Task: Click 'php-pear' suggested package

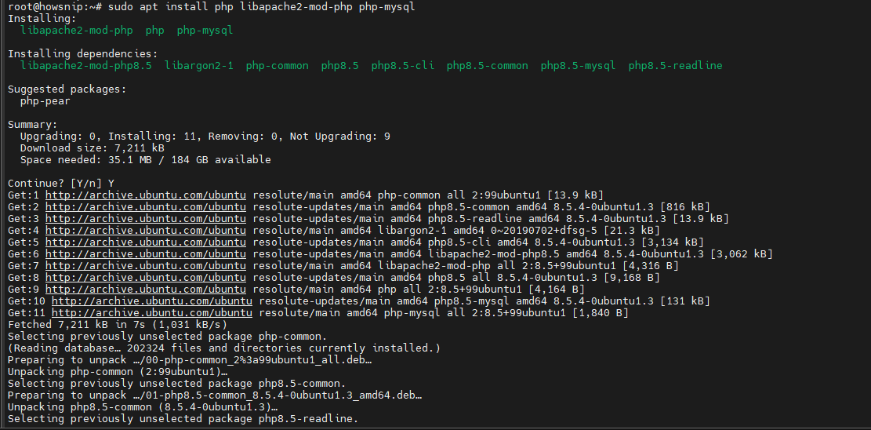Action: [x=45, y=101]
